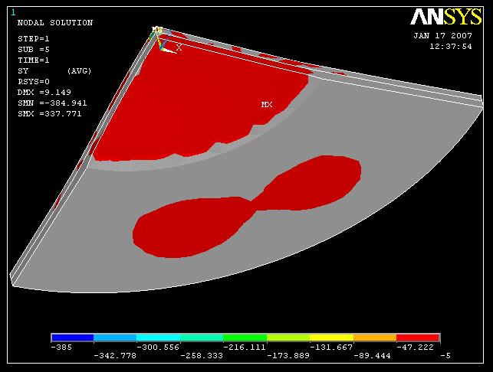Screen dimensions: 493x372
Task: Click the DMX =9.149 value
Action: pyautogui.click(x=44, y=93)
